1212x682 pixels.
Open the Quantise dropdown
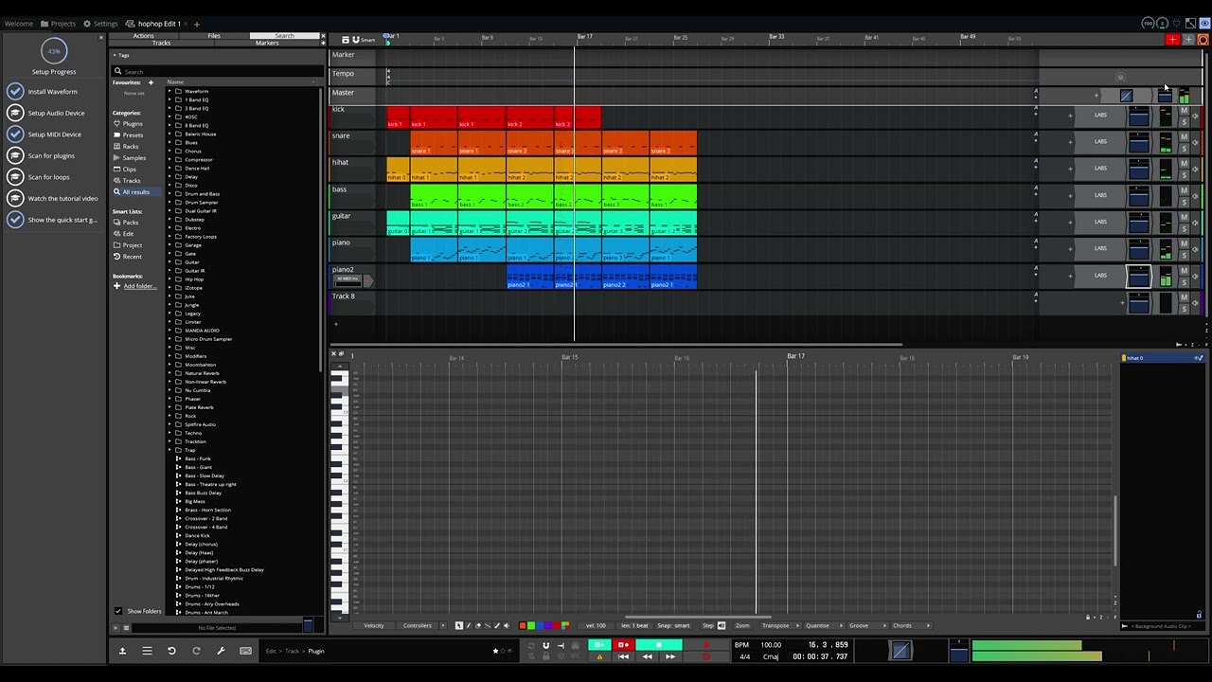tap(820, 625)
